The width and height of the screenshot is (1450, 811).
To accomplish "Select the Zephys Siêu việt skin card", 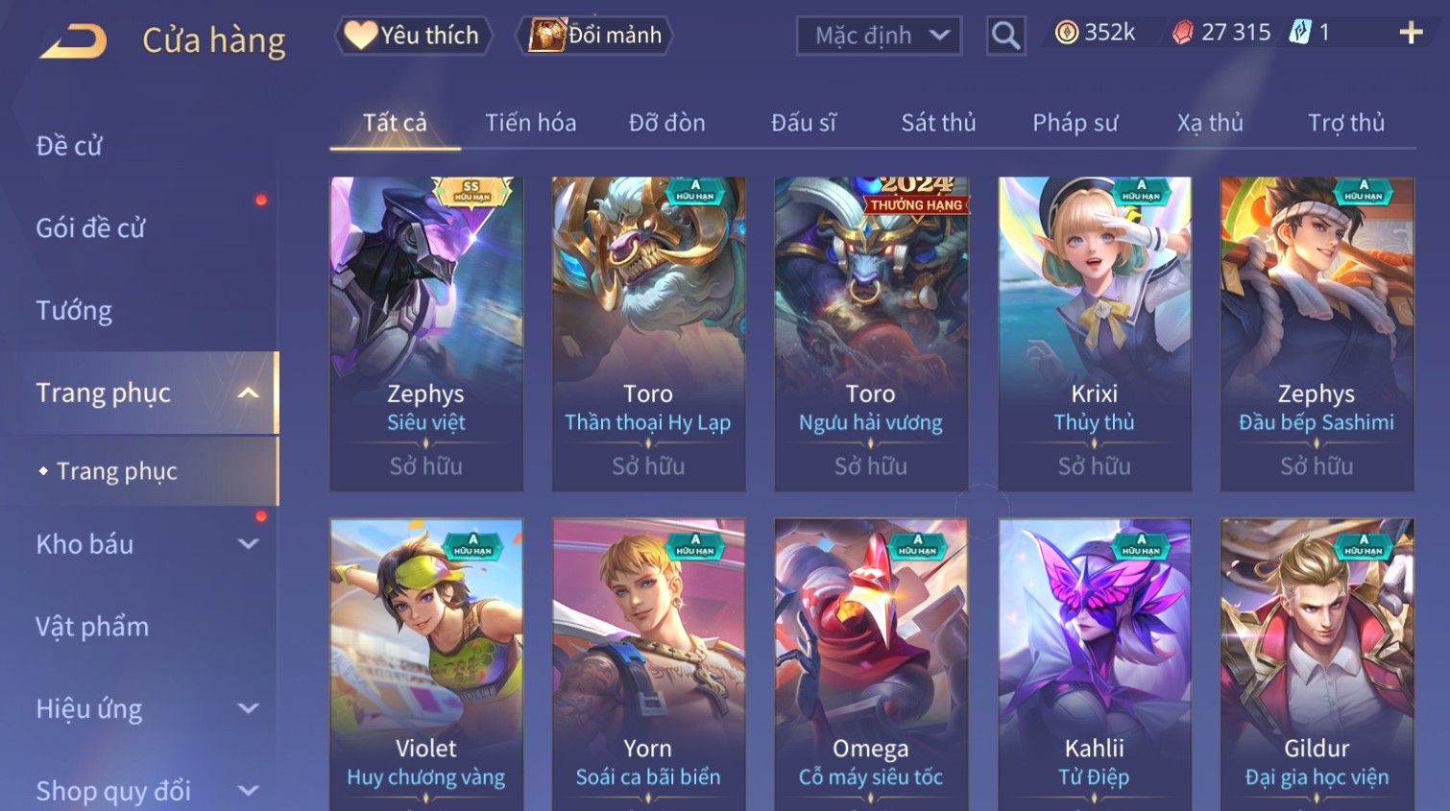I will pos(426,334).
